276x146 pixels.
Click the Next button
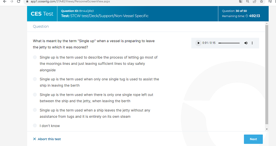tap(253, 139)
